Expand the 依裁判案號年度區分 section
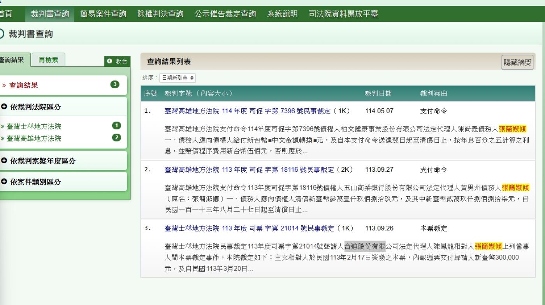Screen dimensions: 545x305 coord(38,161)
